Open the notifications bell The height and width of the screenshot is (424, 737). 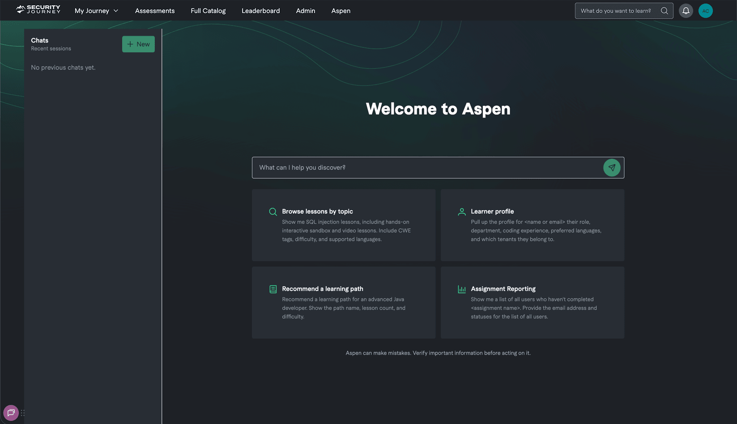coord(686,11)
